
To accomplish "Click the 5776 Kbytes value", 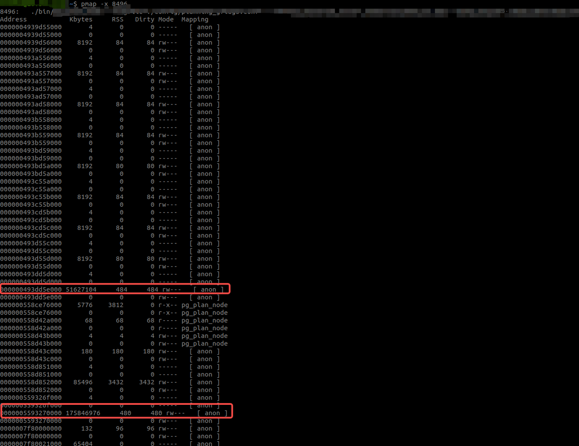I will pos(85,305).
